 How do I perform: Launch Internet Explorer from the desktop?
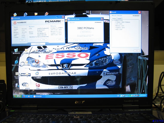coord(16,62)
